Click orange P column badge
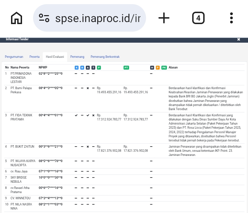The image size is (248, 213). click(x=158, y=68)
